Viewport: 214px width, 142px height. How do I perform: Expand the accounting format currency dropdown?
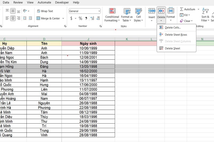click(x=75, y=18)
